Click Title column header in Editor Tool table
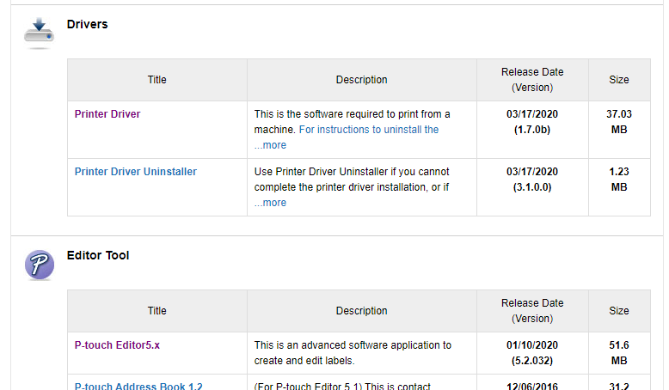This screenshot has width=669, height=390. [157, 311]
